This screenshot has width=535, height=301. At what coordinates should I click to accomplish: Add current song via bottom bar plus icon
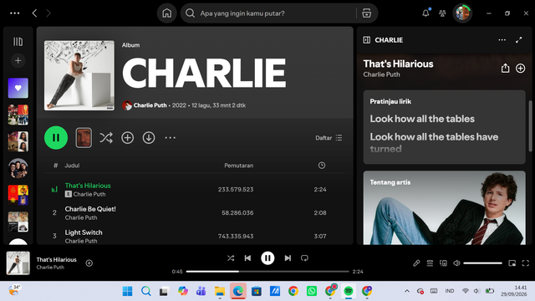tap(89, 263)
